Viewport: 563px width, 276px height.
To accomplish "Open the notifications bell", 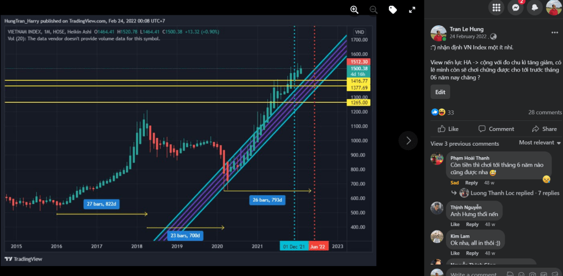I will [534, 8].
